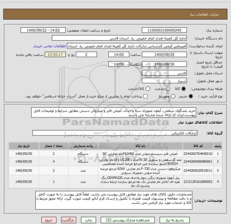Click the ODVPK22S video intercom item name
This screenshot has width=231, height=224.
tap(140, 182)
